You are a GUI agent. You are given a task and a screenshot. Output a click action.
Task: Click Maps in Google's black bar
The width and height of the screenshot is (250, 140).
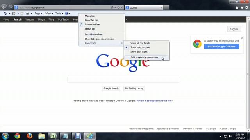(41, 19)
